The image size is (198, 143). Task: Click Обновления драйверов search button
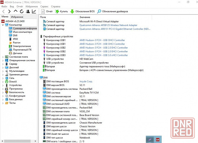112,12
